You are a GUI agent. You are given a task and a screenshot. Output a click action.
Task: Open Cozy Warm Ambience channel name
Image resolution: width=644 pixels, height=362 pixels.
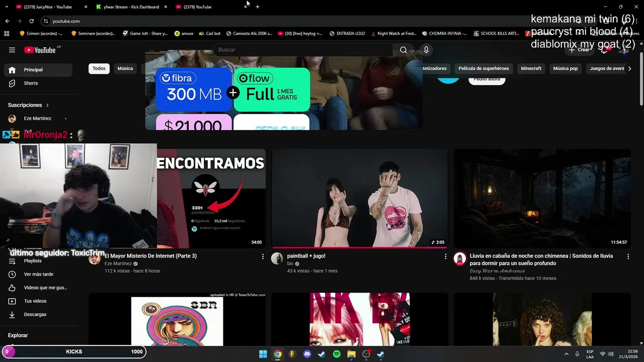click(497, 271)
